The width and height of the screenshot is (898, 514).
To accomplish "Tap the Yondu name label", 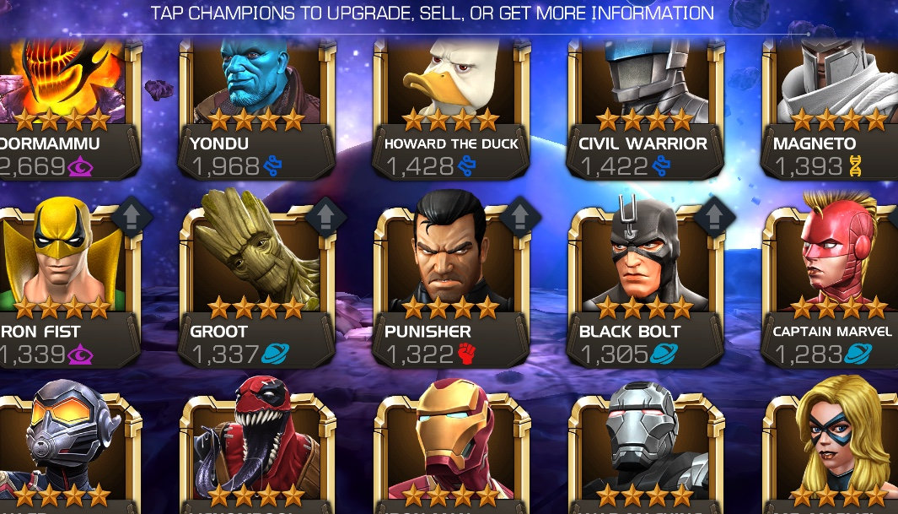I will 219,143.
